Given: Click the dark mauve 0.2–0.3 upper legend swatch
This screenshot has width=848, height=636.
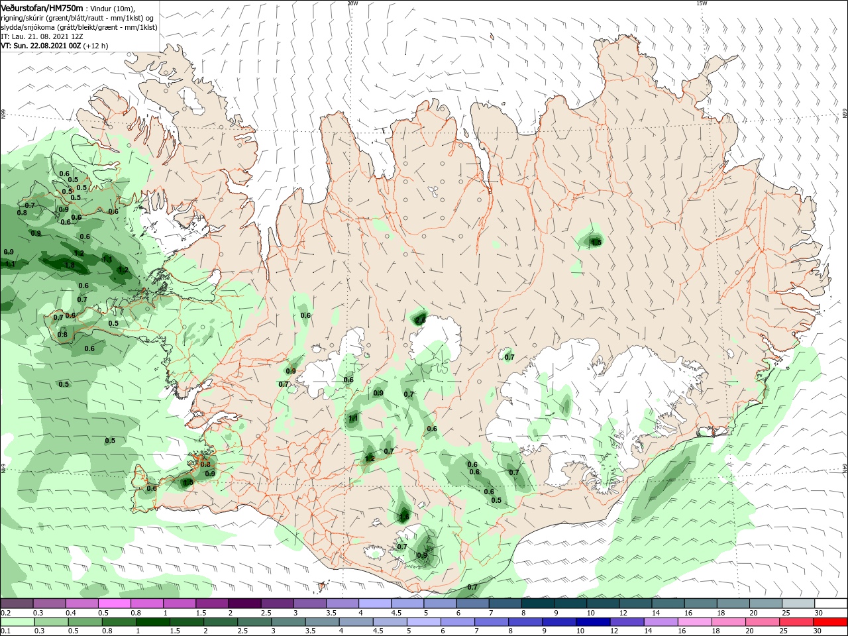Looking at the screenshot, I should click(x=17, y=604).
